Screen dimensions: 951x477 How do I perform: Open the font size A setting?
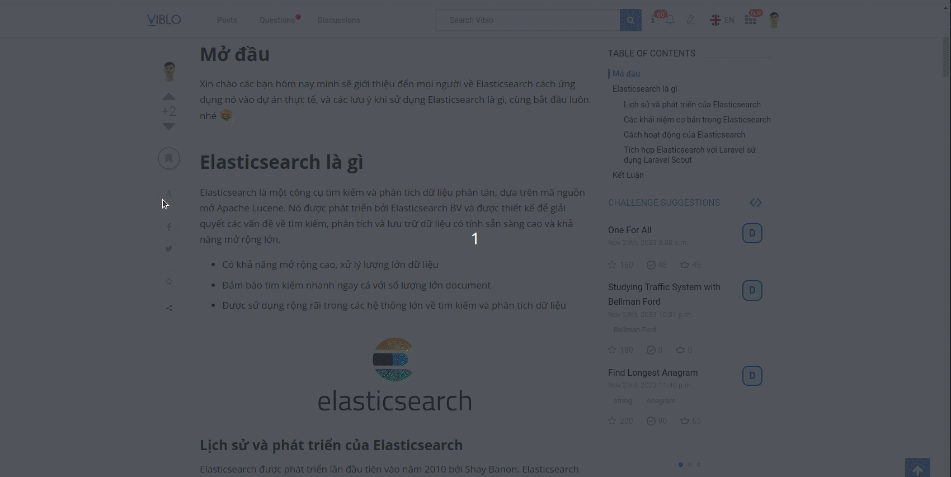pos(169,194)
